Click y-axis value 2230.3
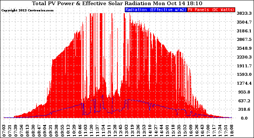Image resolution: width=254 pixels, height=138 pixels. [x=244, y=57]
